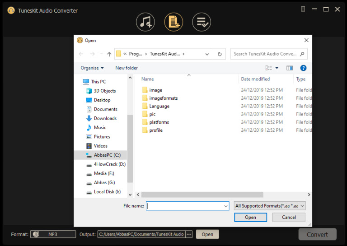Screen dimensions: 347x246
Task: Select the Language folder icon
Action: pyautogui.click(x=145, y=106)
